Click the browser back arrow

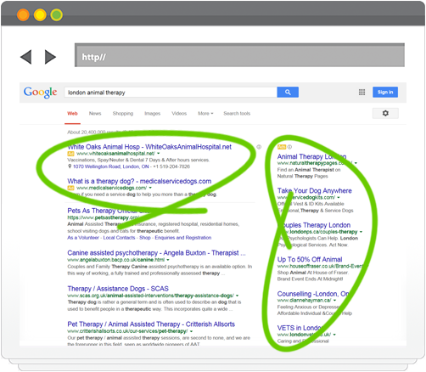point(25,57)
